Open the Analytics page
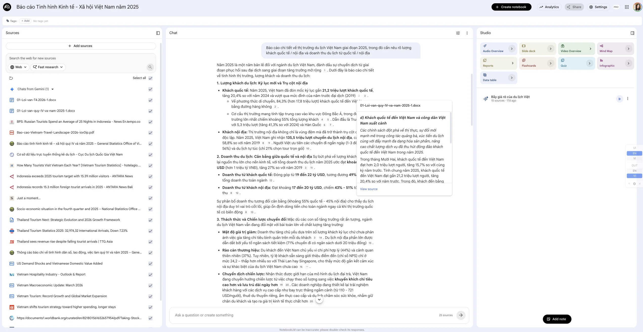Screen dimensions: 643x332 pyautogui.click(x=549, y=7)
